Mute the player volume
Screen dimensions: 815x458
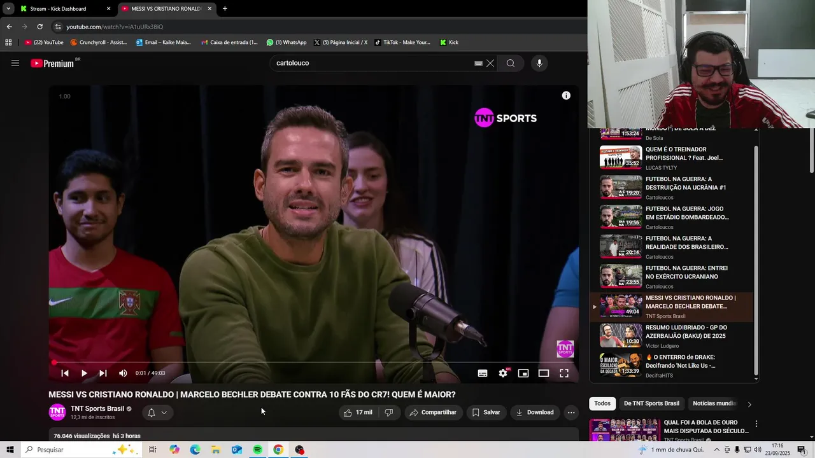tap(123, 373)
